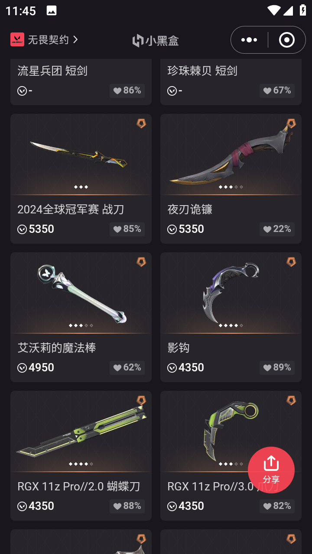Viewport: 312px width, 554px height.
Task: View the RGX 11z Pro//2.0 蝴蝶刀 image
Action: (x=81, y=431)
